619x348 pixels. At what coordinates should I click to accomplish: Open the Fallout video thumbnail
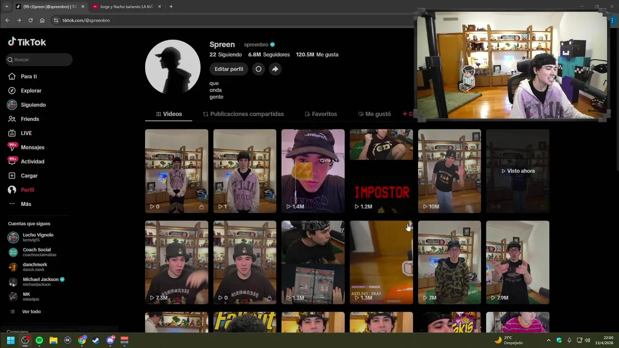coord(245,322)
